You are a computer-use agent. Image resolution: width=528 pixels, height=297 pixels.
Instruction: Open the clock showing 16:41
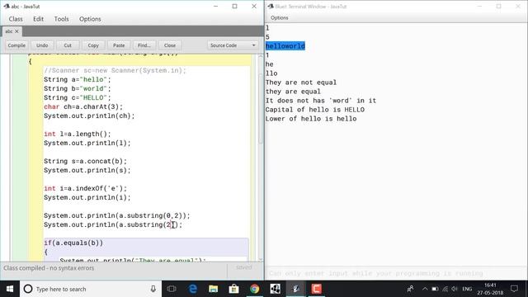490,289
